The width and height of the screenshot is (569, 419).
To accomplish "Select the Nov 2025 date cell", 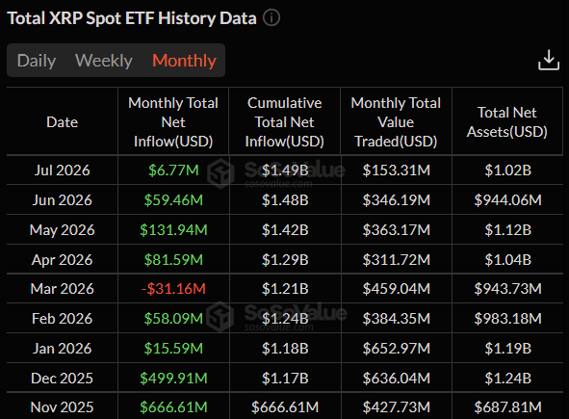I will pyautogui.click(x=62, y=407).
